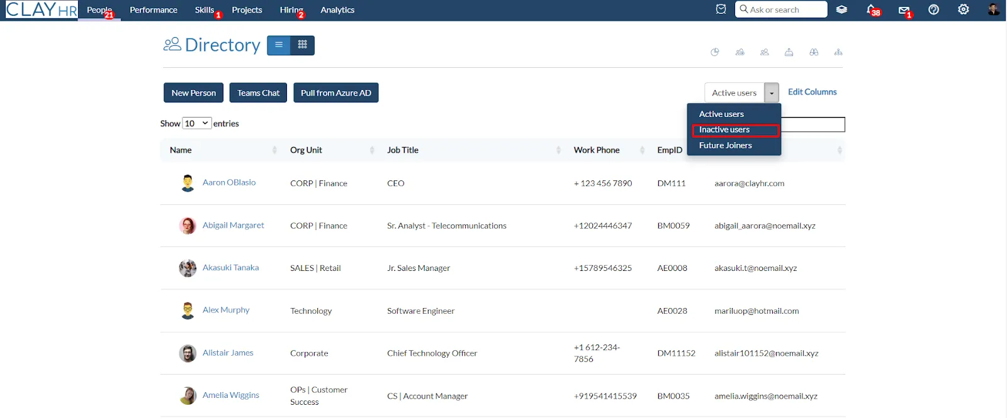
Task: Open the Performance menu tab
Action: pyautogui.click(x=154, y=10)
